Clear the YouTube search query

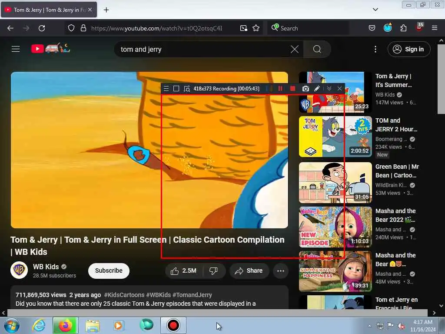pos(295,50)
